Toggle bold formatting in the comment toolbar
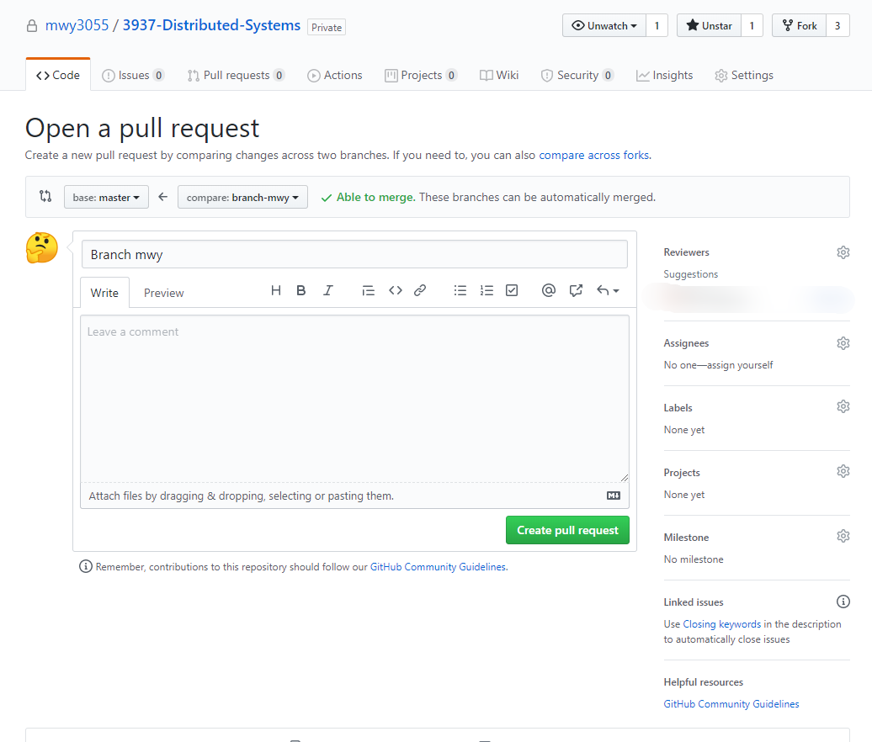872x742 pixels. click(x=300, y=290)
